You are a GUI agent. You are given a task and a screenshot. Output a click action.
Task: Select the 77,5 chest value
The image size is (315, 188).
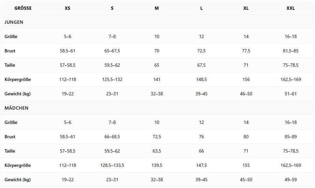click(x=246, y=51)
